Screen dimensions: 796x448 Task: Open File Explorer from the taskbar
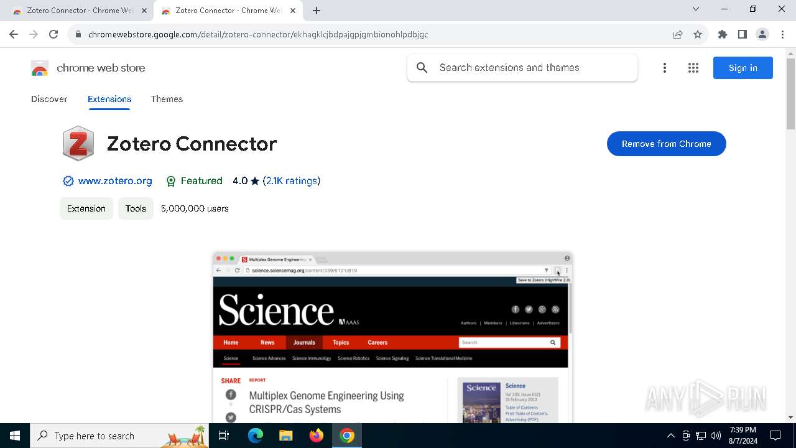[286, 436]
